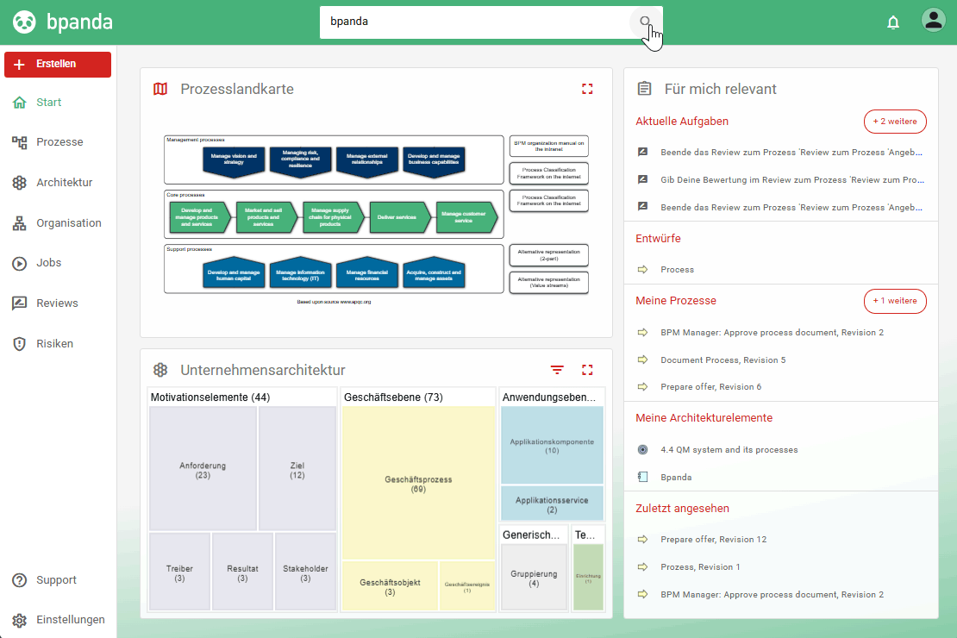Click the bpanda panda logo
The width and height of the screenshot is (957, 638).
[24, 22]
